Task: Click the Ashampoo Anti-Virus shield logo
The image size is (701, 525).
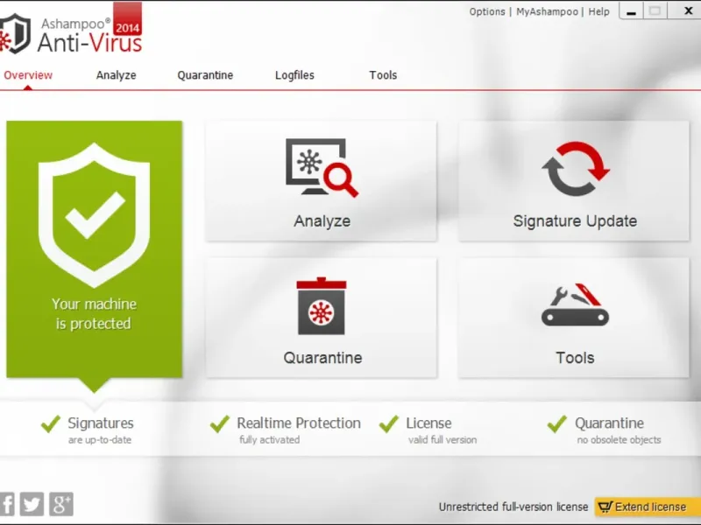Action: 15,34
